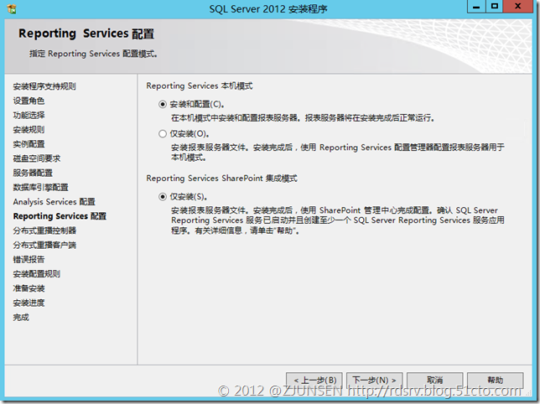The height and width of the screenshot is (404, 540).
Task: Click the Reporting Services 本机模式 heading
Action: click(x=200, y=85)
